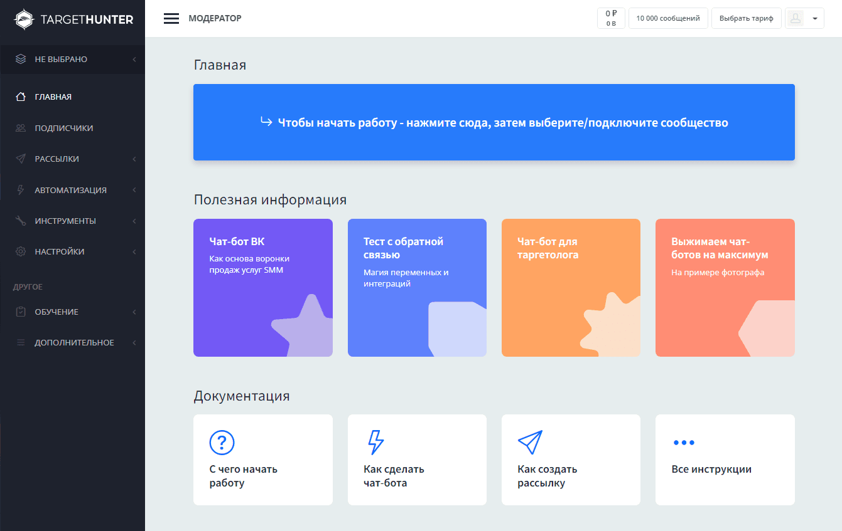Click the blue start-work community banner
This screenshot has width=842, height=531.
494,122
